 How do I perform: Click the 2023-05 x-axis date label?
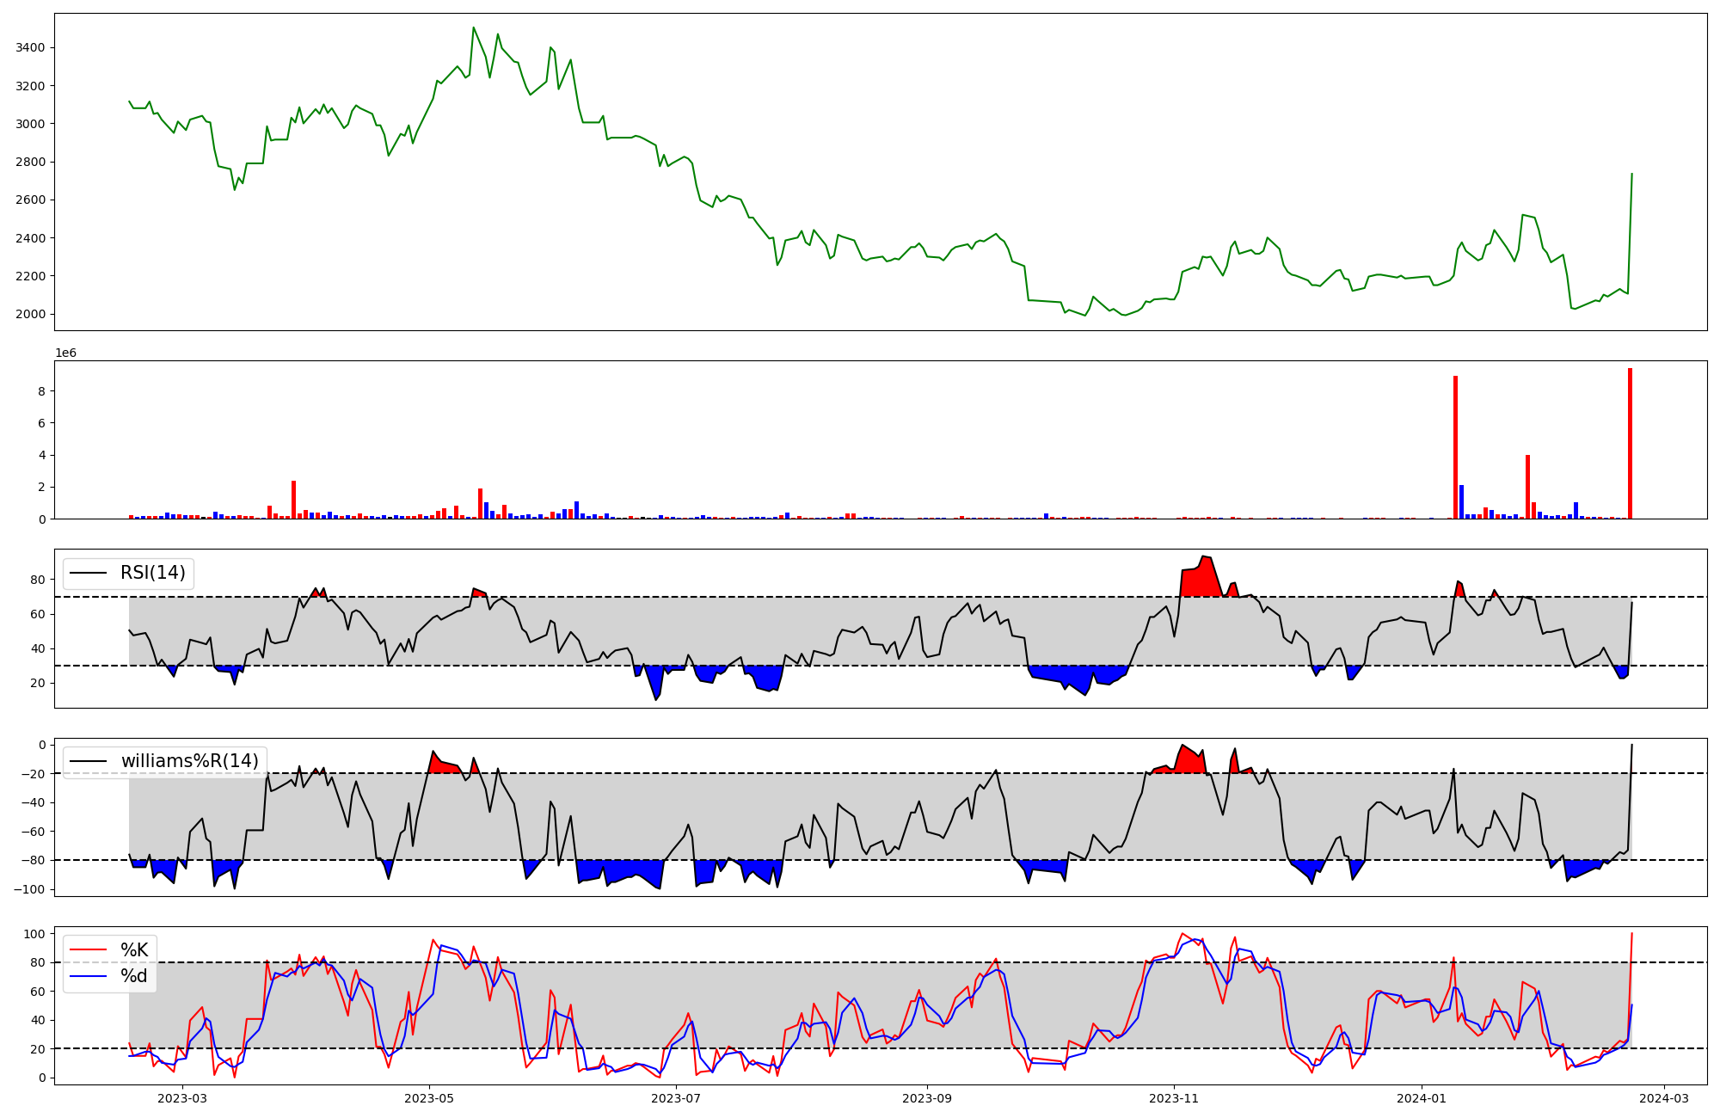coord(428,1098)
